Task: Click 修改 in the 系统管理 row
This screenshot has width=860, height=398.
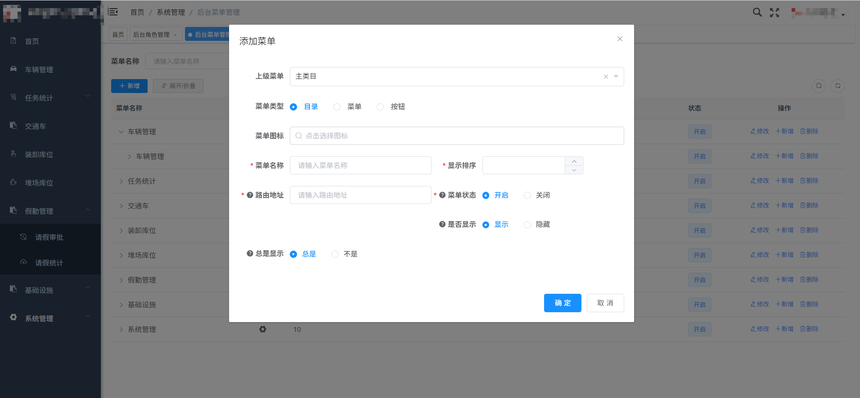Action: click(760, 329)
